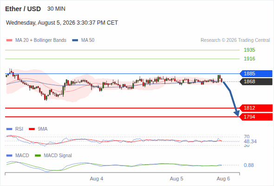Click the black 1868 current price tag
Viewport: 274px width, 186px height.
pos(256,81)
